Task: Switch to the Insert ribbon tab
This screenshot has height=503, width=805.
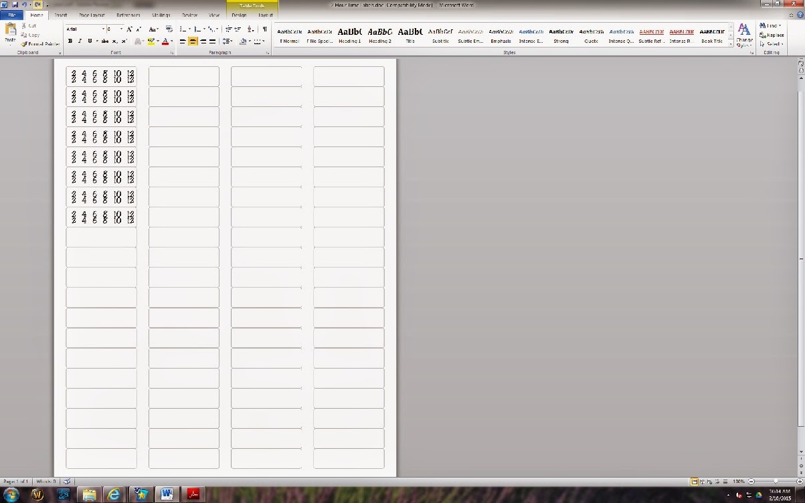Action: 60,15
